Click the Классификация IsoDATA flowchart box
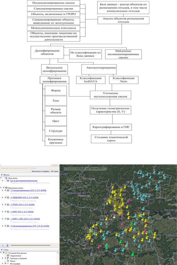This screenshot has width=177, height=265. pyautogui.click(x=91, y=80)
